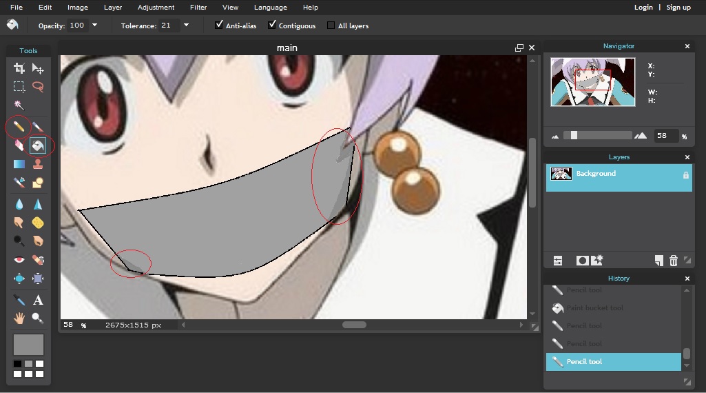Select the Type text tool
Screen dimensions: 706x393
38,300
